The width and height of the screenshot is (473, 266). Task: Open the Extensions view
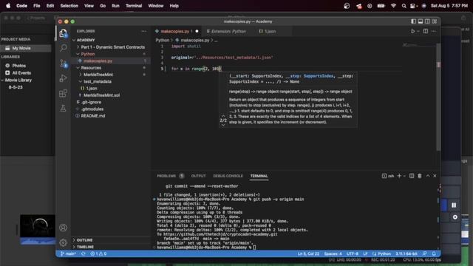tap(63, 93)
